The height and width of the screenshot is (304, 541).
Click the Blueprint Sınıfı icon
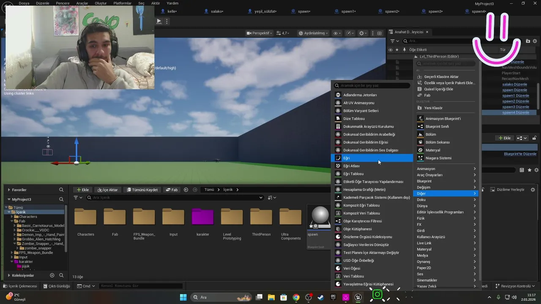[420, 126]
